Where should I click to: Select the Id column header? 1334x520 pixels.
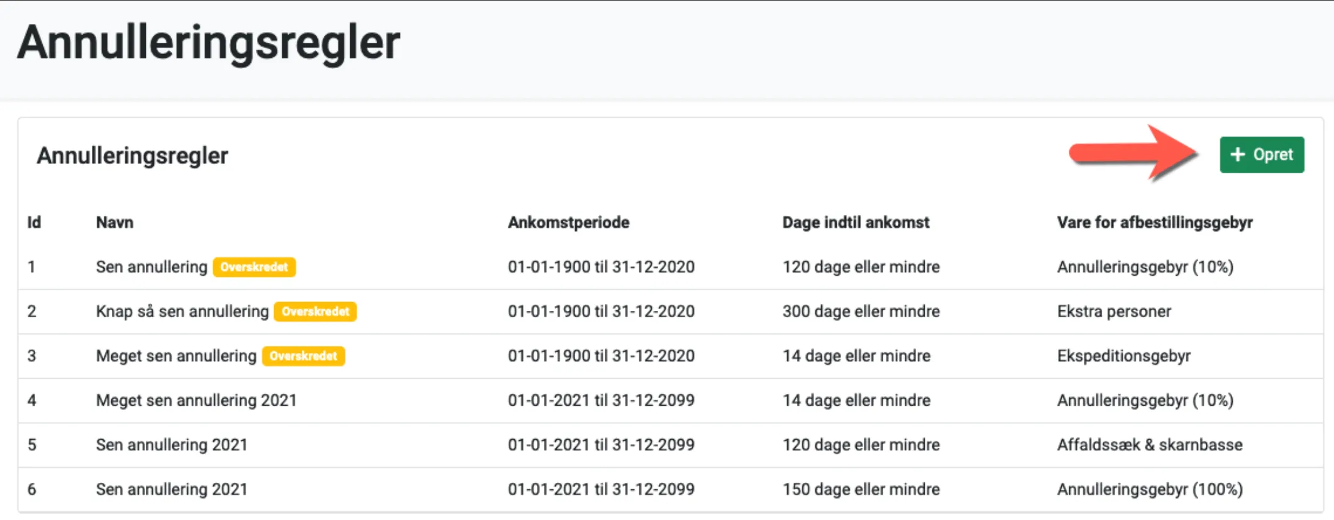[34, 222]
